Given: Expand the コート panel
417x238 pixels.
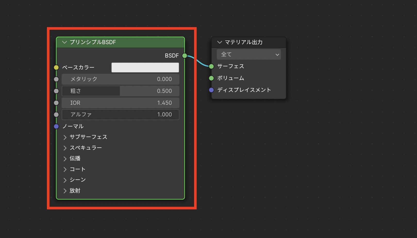Looking at the screenshot, I should 65,169.
